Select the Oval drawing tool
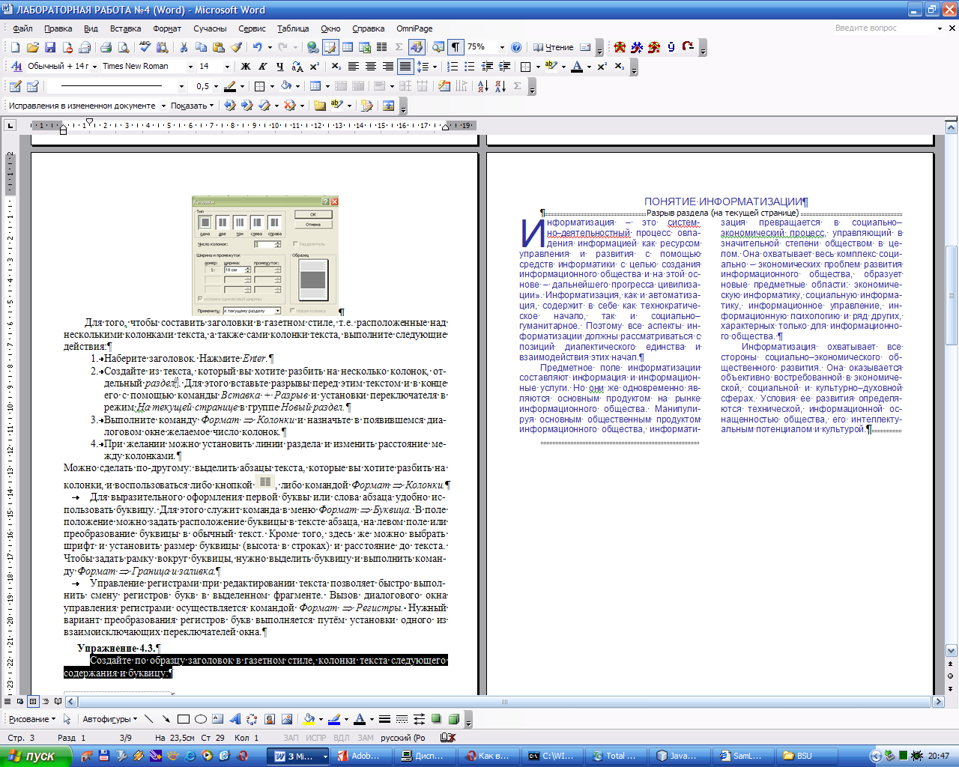Viewport: 959px width, 767px height. pyautogui.click(x=201, y=719)
